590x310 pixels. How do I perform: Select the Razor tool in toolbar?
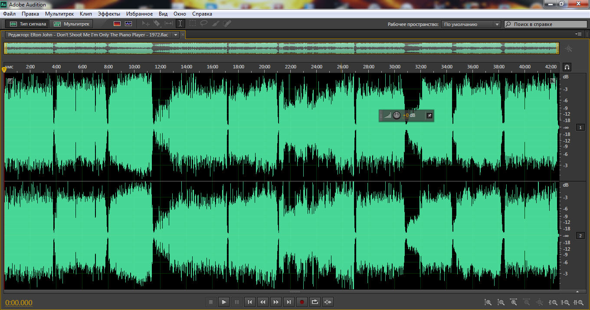[x=157, y=24]
